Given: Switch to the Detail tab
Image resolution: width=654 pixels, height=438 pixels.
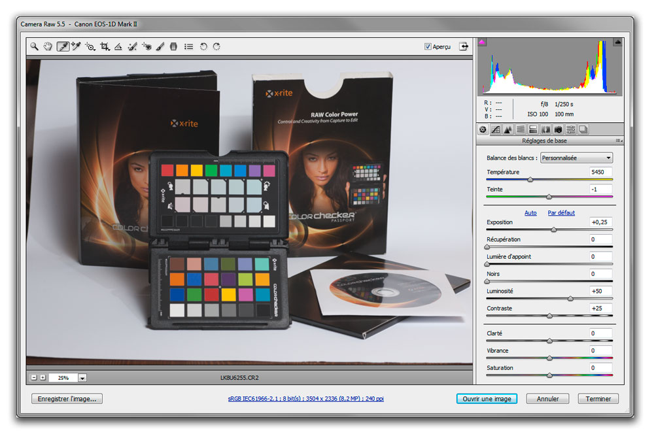Looking at the screenshot, I should click(508, 129).
